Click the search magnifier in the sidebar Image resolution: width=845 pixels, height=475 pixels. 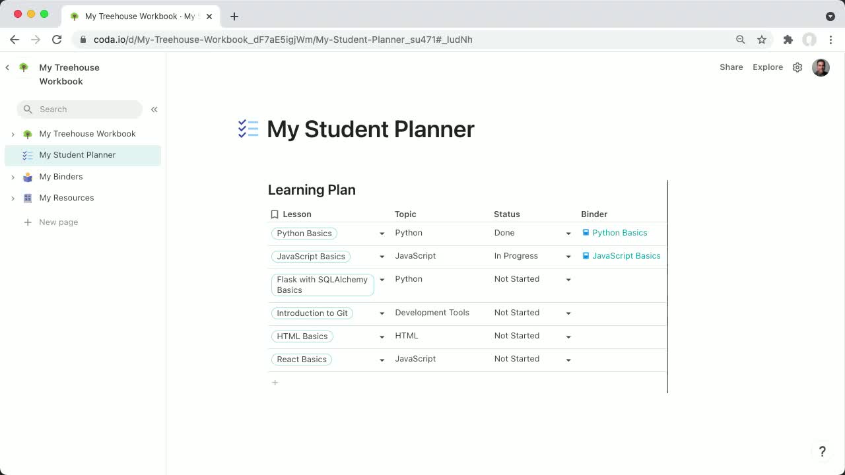(28, 109)
